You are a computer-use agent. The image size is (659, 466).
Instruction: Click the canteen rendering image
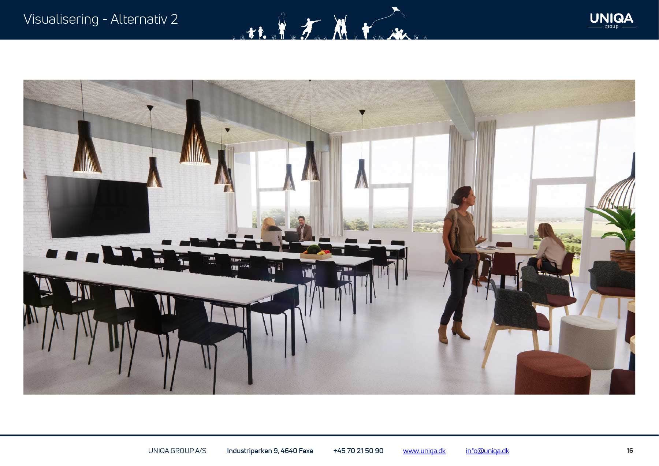[x=329, y=237]
